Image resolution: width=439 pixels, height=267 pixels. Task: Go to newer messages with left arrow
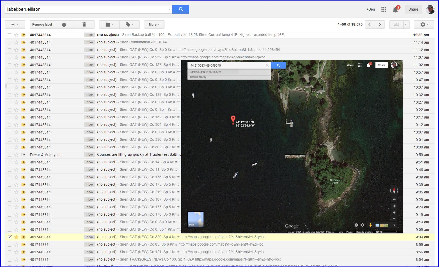pyautogui.click(x=370, y=25)
